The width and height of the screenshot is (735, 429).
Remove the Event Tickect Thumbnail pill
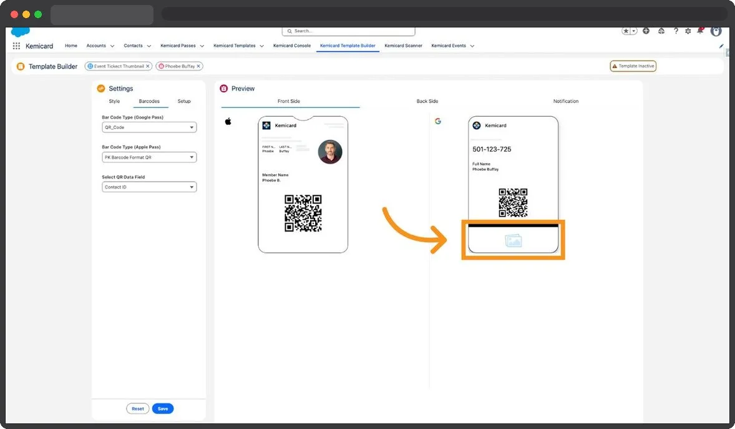pyautogui.click(x=148, y=66)
